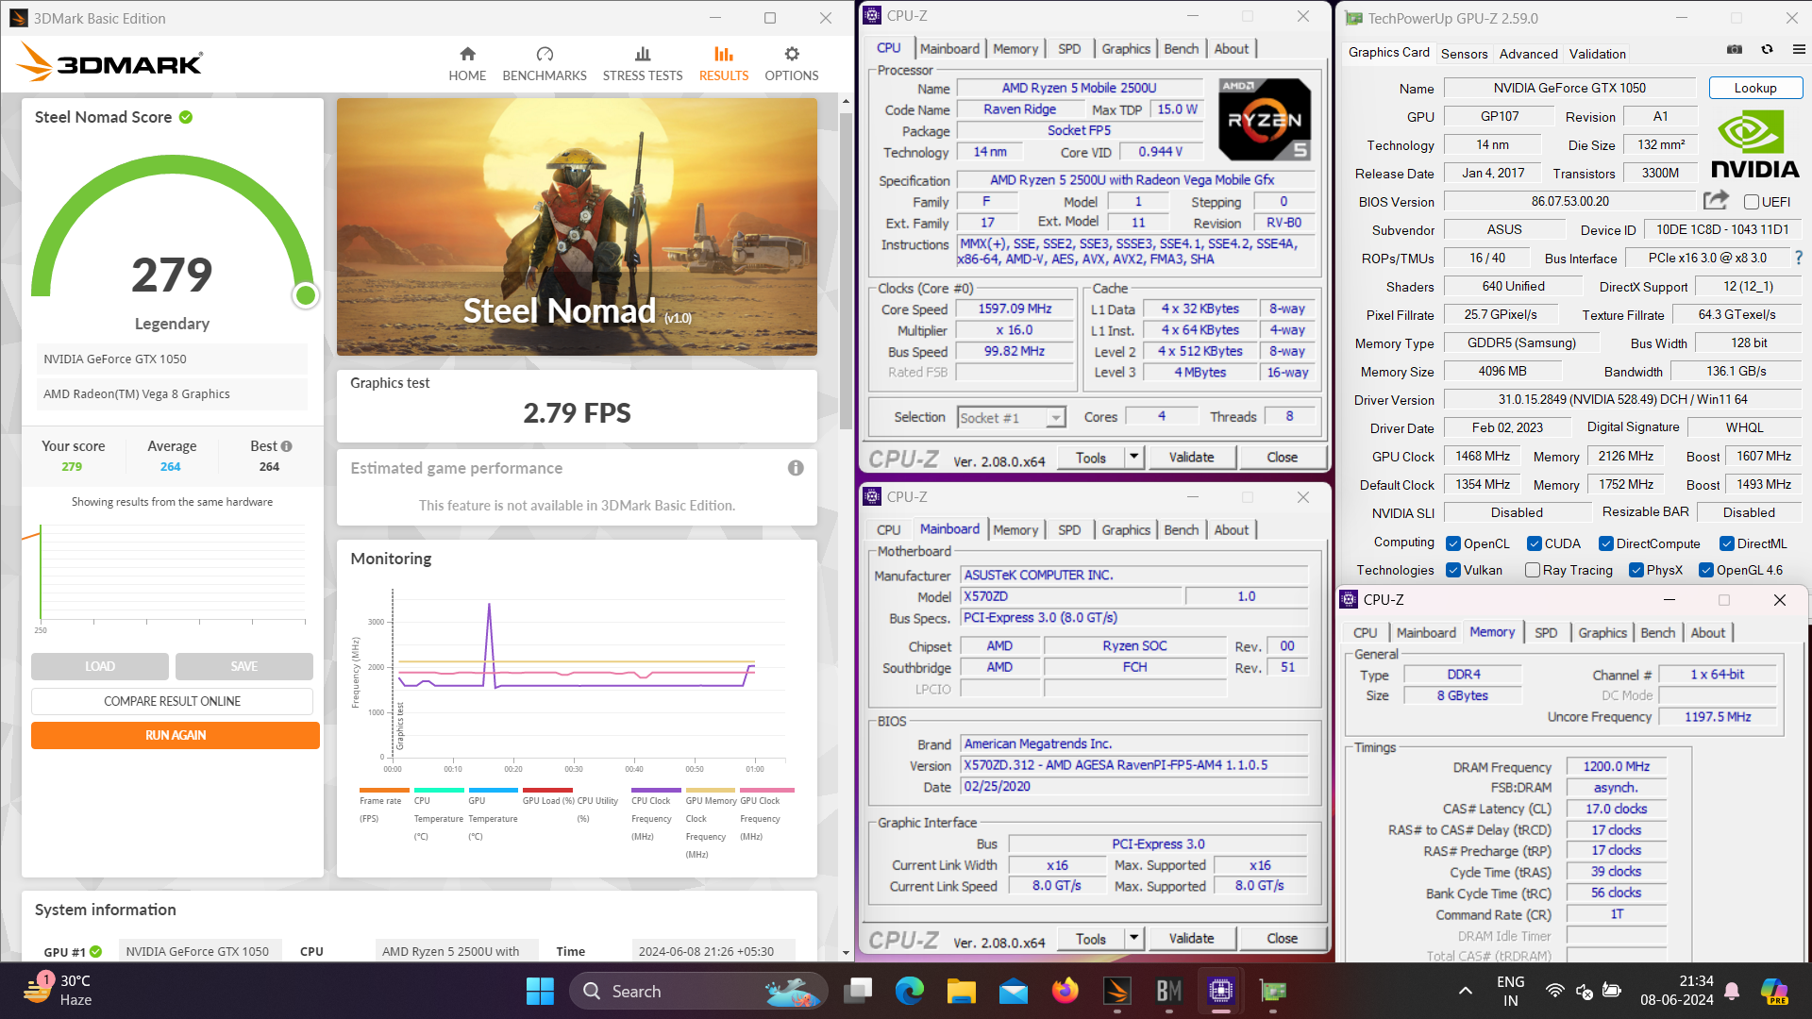
Task: Open About tab in top CPU-Z
Action: [1231, 49]
